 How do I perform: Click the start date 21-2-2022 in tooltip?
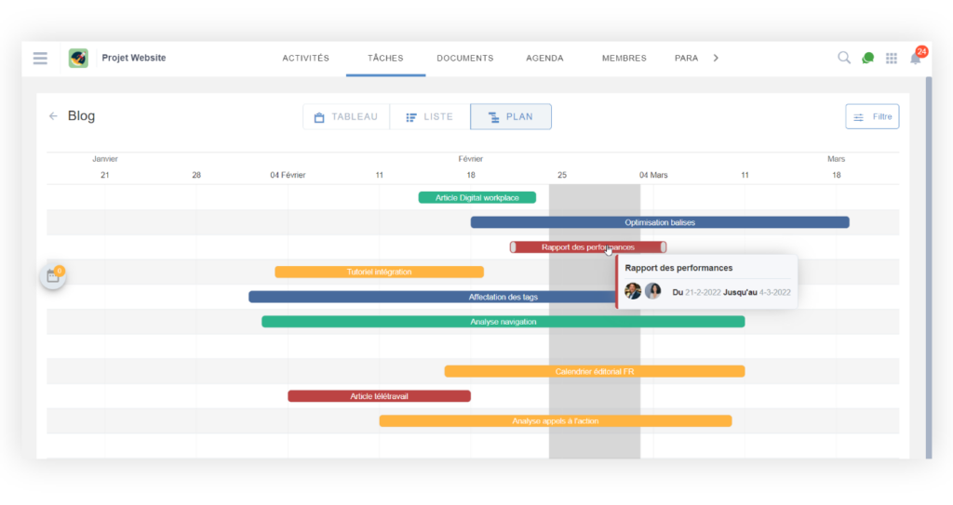(703, 292)
